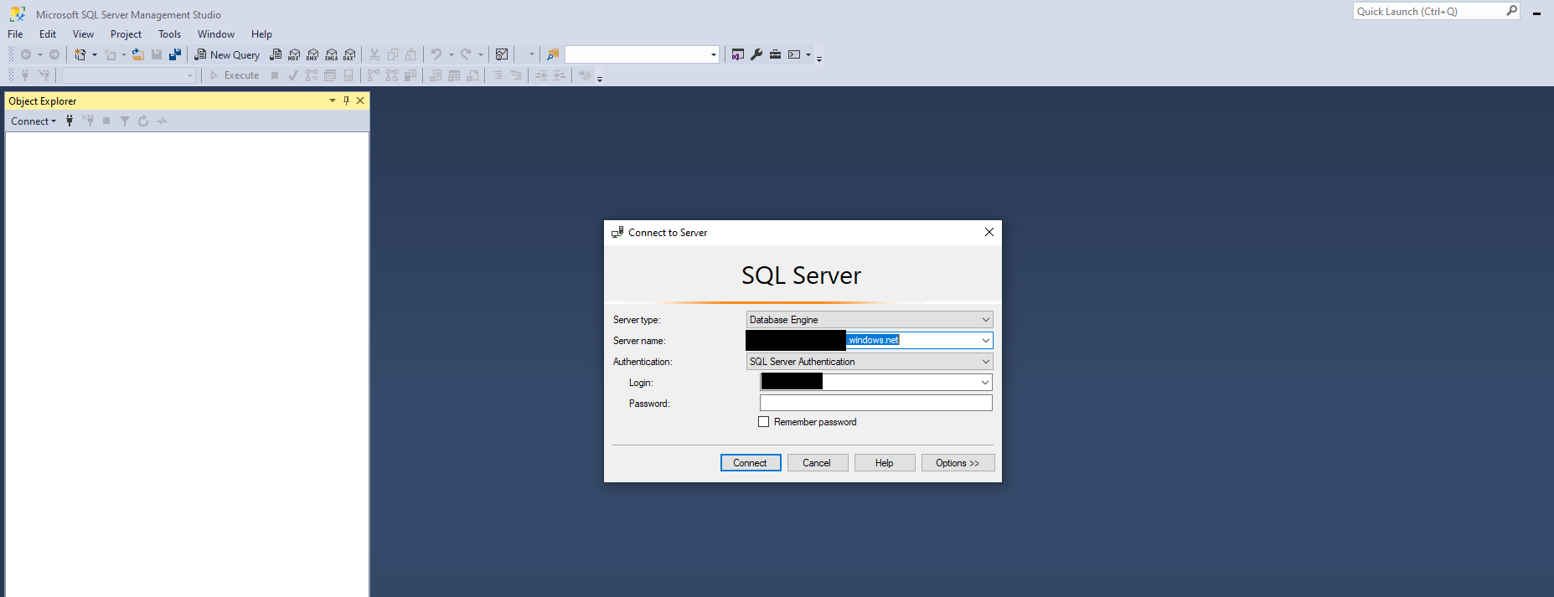The width and height of the screenshot is (1554, 597).
Task: Click the Connect button in dialog
Action: pos(751,463)
